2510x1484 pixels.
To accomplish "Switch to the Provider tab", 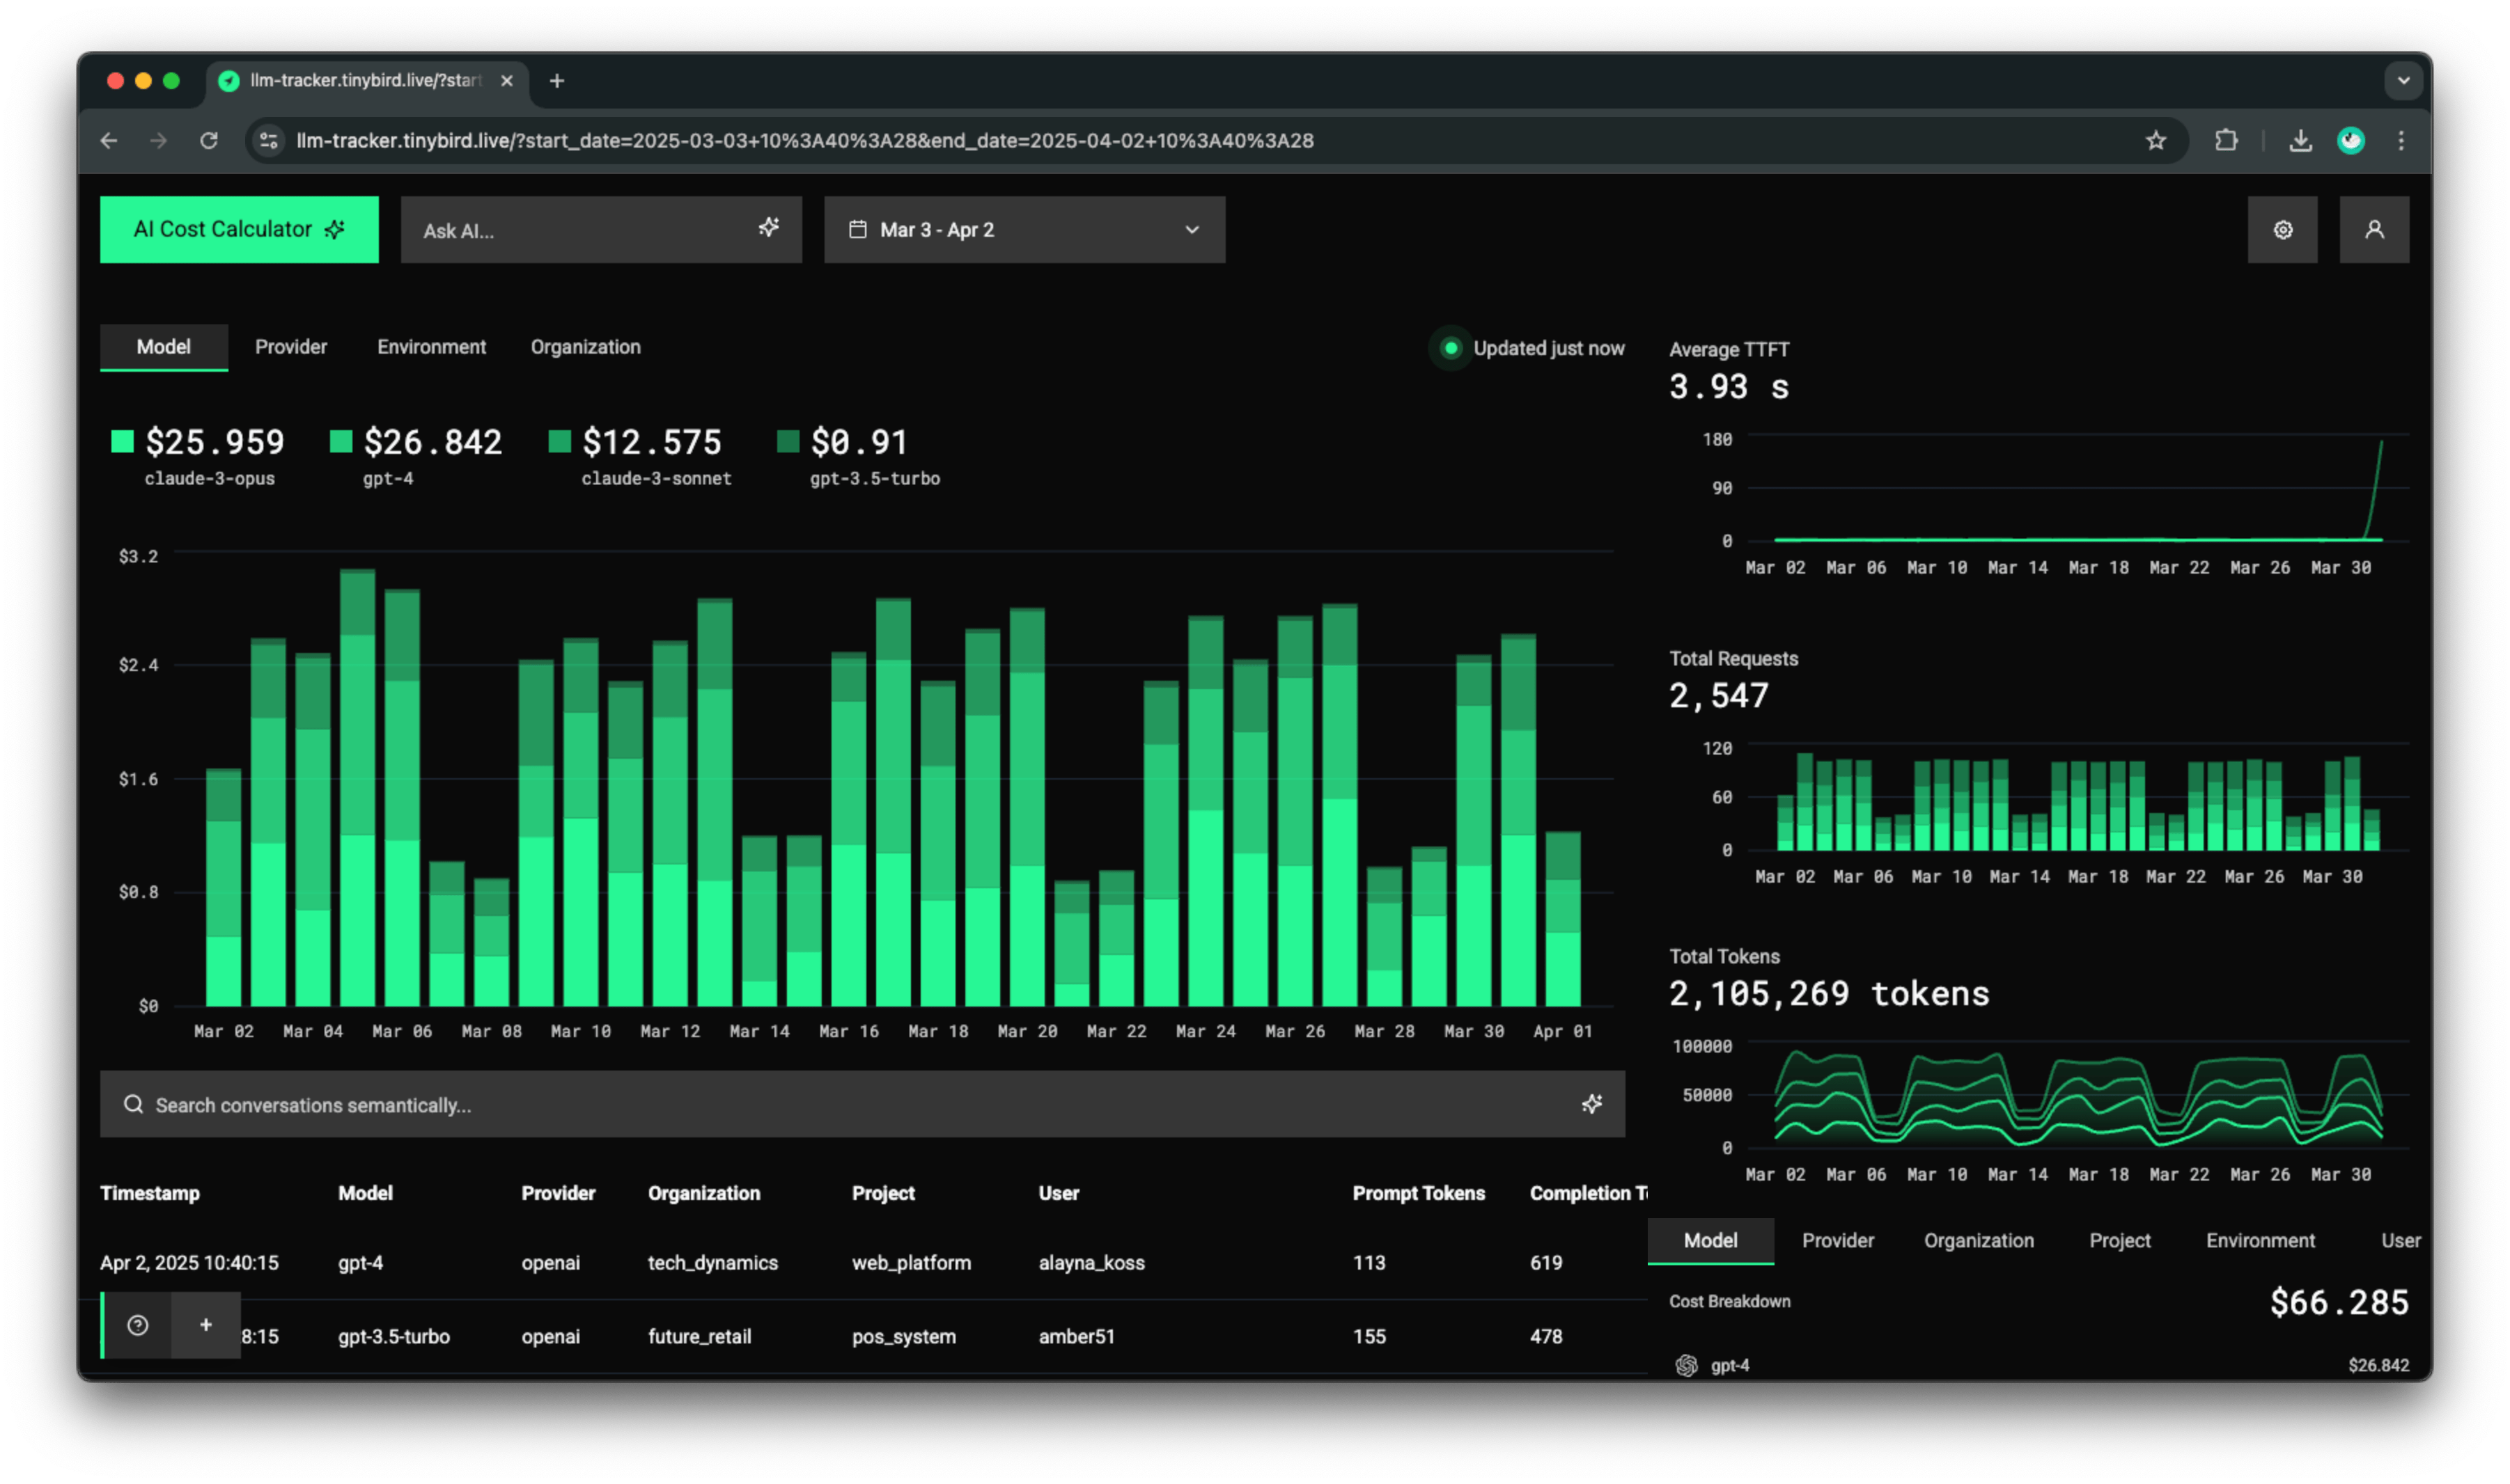I will point(290,347).
